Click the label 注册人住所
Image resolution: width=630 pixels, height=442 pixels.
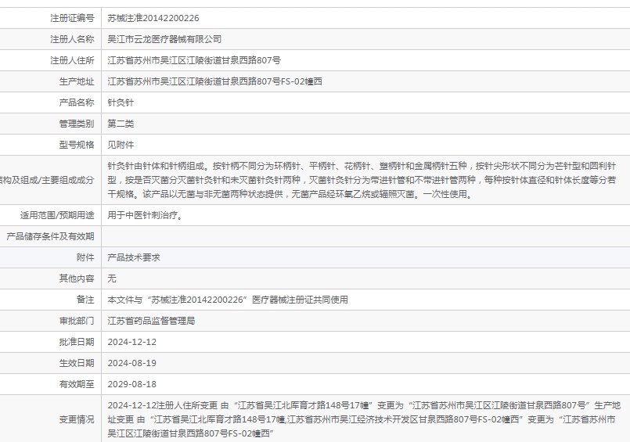coord(72,60)
